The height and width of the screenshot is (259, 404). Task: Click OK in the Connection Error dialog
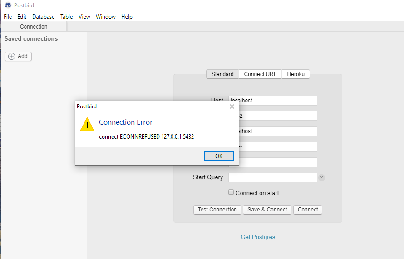click(x=218, y=156)
